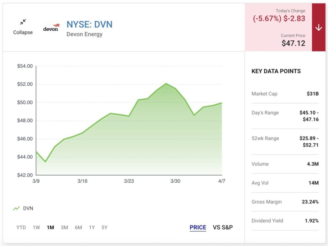
Task: Switch chart to 1W range
Action: tap(36, 227)
